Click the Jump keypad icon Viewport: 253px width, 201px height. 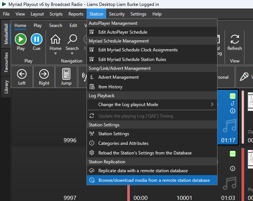pos(66,74)
